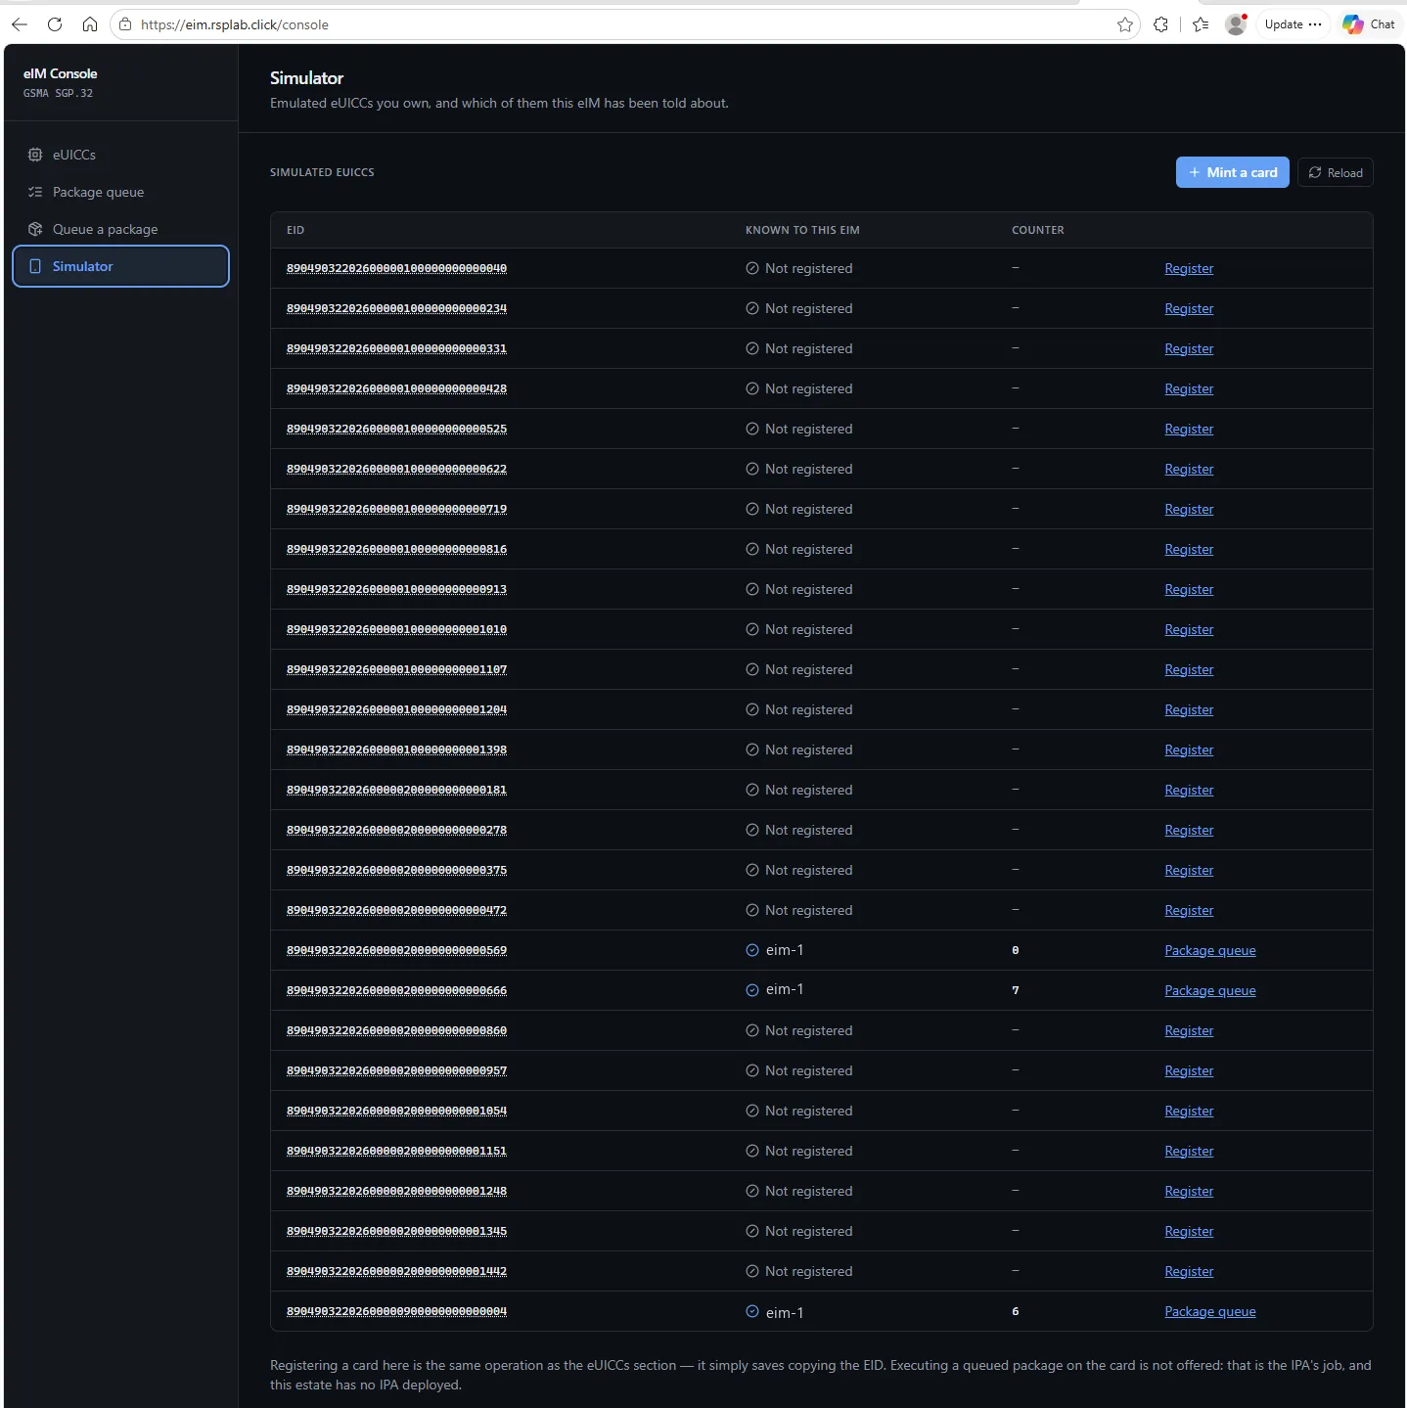Click eim-1 status in the row ending 0666
Image resolution: width=1407 pixels, height=1408 pixels.
(x=775, y=990)
